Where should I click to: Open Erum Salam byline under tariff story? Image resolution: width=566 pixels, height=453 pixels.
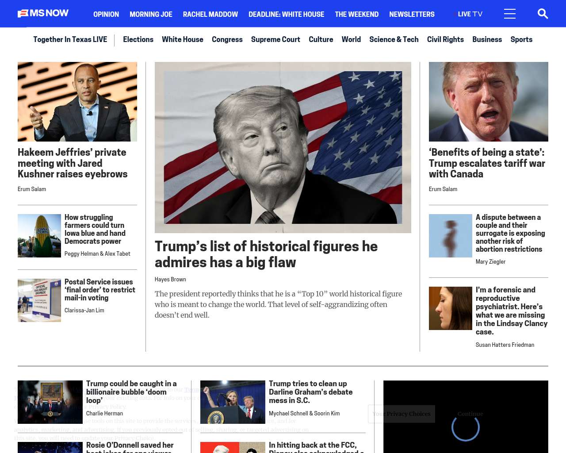(443, 189)
